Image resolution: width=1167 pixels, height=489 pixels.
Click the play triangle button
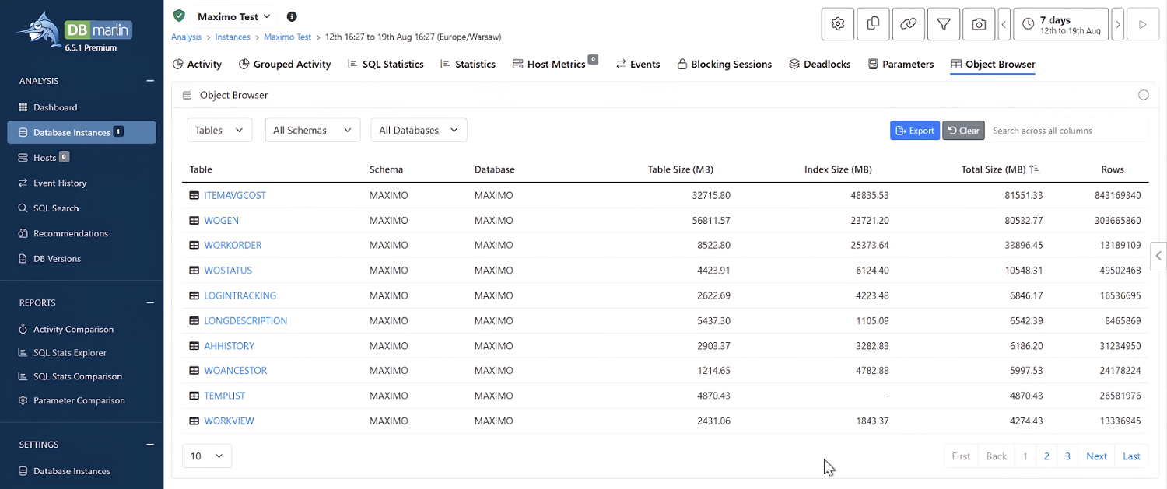pos(1143,24)
